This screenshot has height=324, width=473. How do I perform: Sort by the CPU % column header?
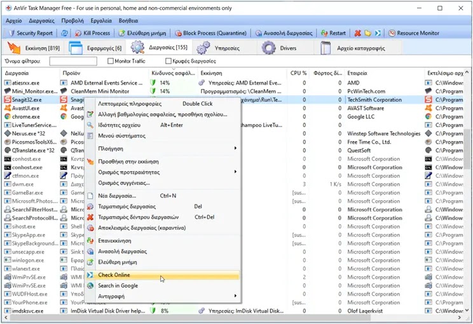(298, 73)
